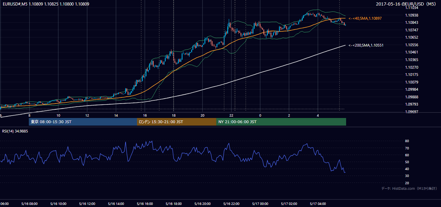Screen dimensions: 441x207
Task: Click price axis value 1.10365
Action: (412, 60)
